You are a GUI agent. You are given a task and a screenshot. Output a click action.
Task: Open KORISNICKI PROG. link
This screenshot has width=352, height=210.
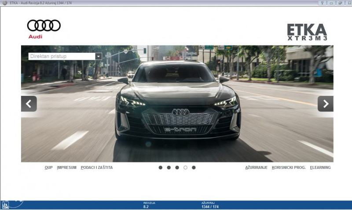pos(289,167)
